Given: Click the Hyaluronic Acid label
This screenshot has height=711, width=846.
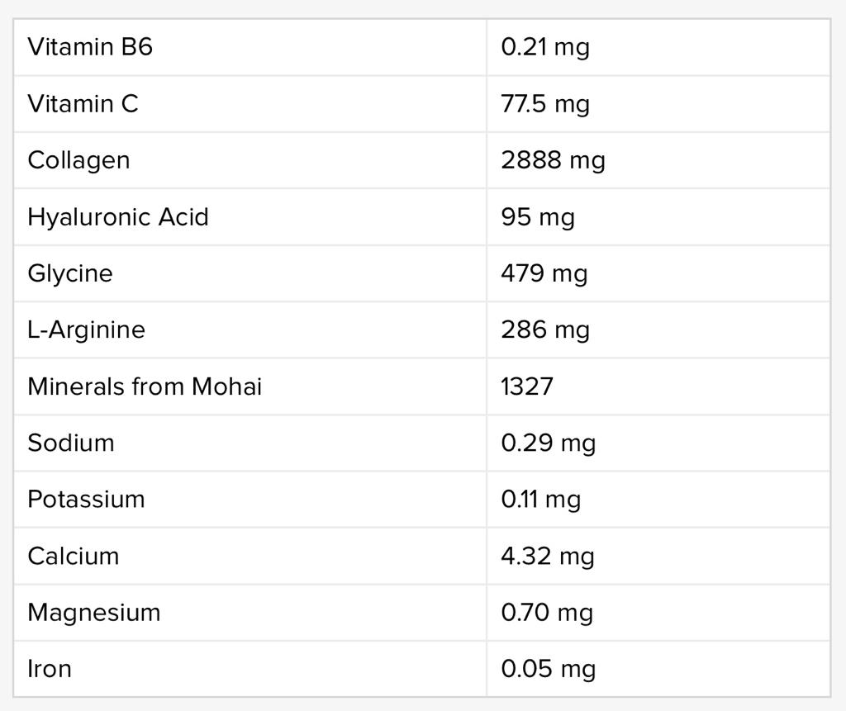Looking at the screenshot, I should click(117, 217).
